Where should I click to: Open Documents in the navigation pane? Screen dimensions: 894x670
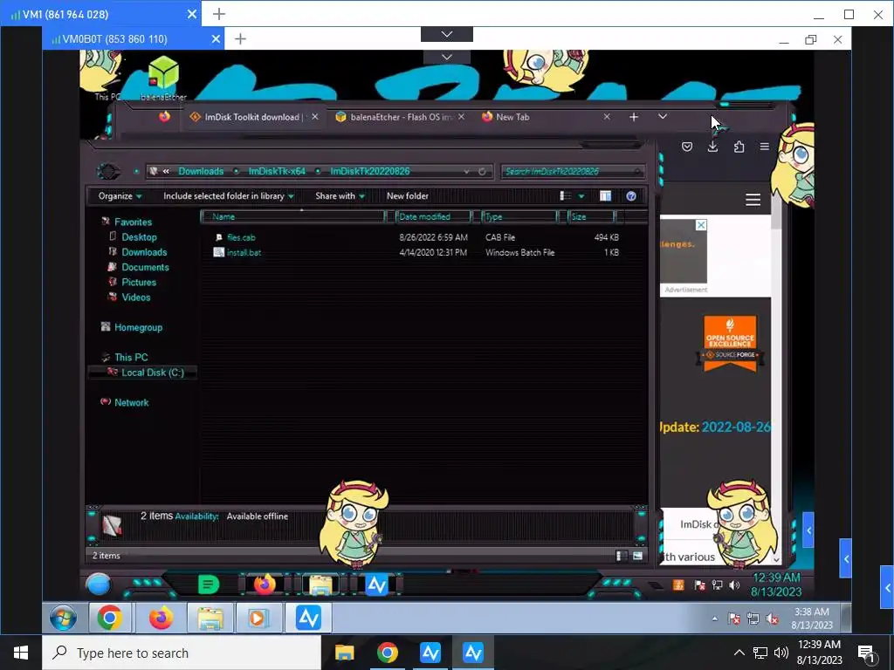[x=139, y=267]
